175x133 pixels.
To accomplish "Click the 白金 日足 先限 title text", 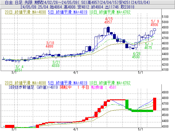I will pyautogui.click(x=19, y=2).
